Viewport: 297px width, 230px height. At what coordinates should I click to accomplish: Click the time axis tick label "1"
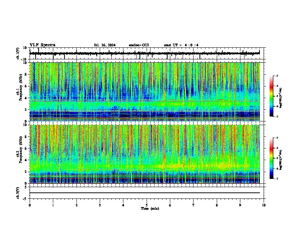click(53, 205)
